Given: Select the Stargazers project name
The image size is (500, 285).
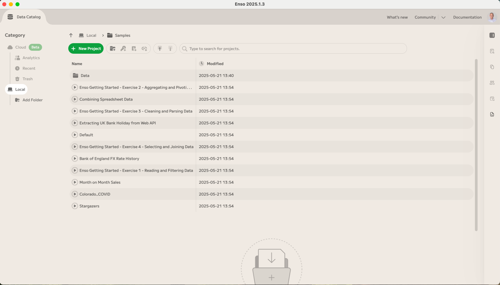Looking at the screenshot, I should (89, 206).
